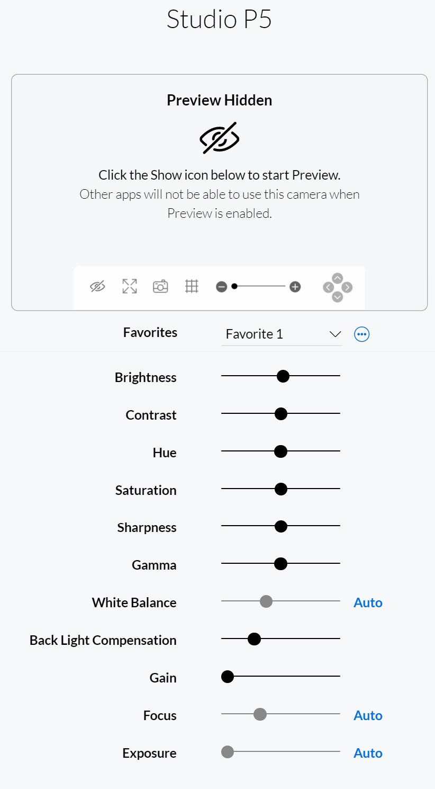
Task: Click the Brightness slider handle
Action: coord(283,376)
